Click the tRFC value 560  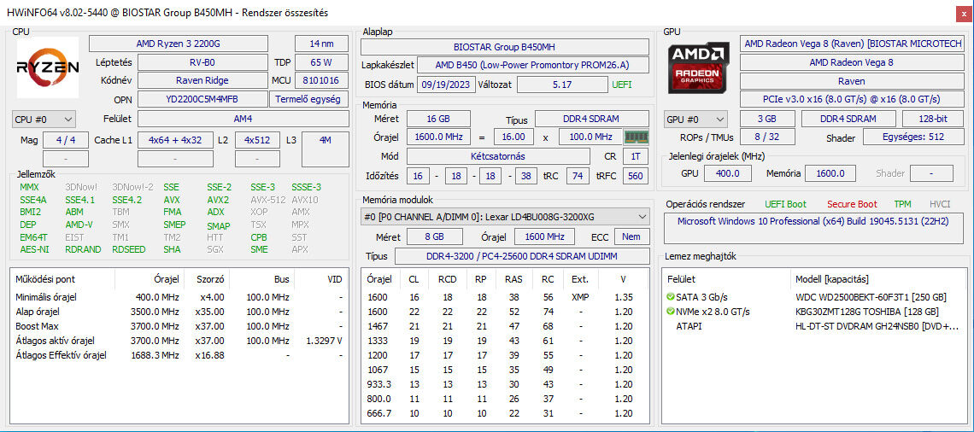(x=636, y=176)
